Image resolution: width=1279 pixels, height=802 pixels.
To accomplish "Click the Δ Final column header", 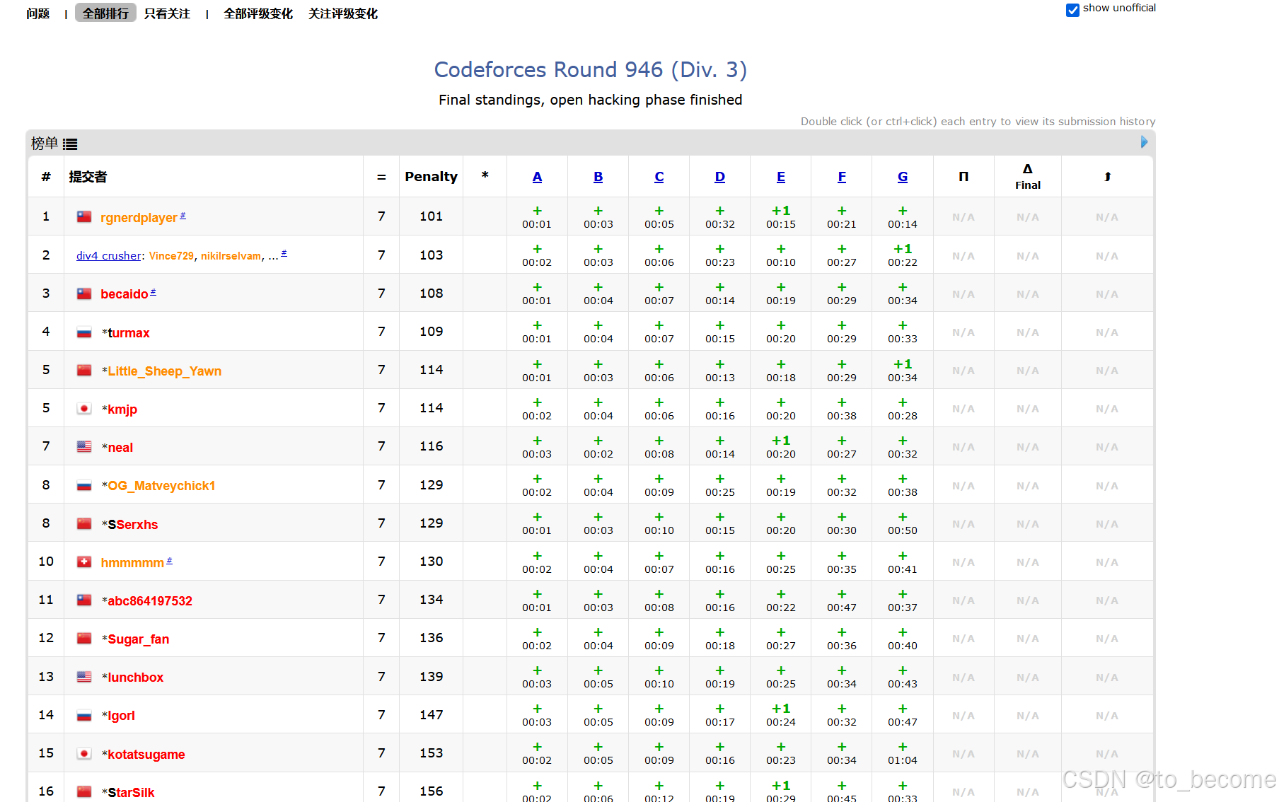I will 1028,177.
